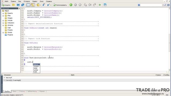Expand the Files folder
The height and width of the screenshot is (96, 171).
(3, 16)
